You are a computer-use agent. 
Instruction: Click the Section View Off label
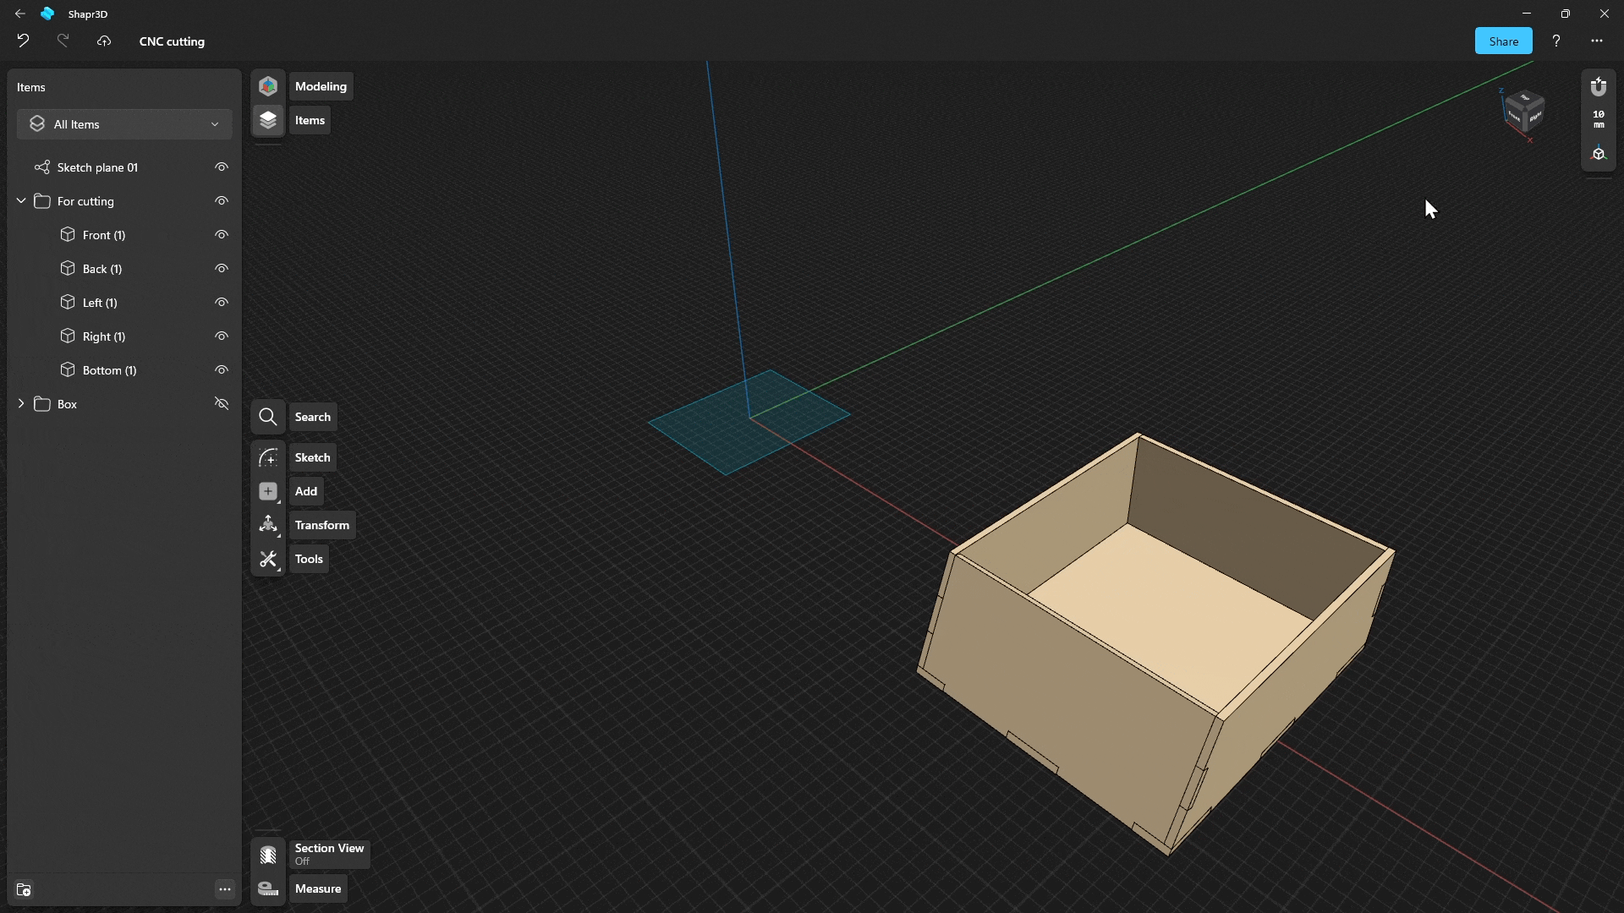click(329, 854)
